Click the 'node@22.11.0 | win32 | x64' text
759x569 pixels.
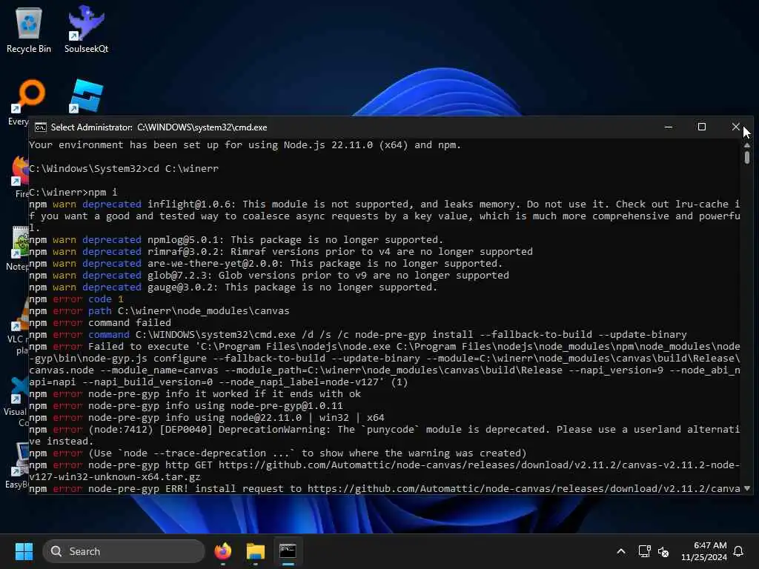coord(308,418)
